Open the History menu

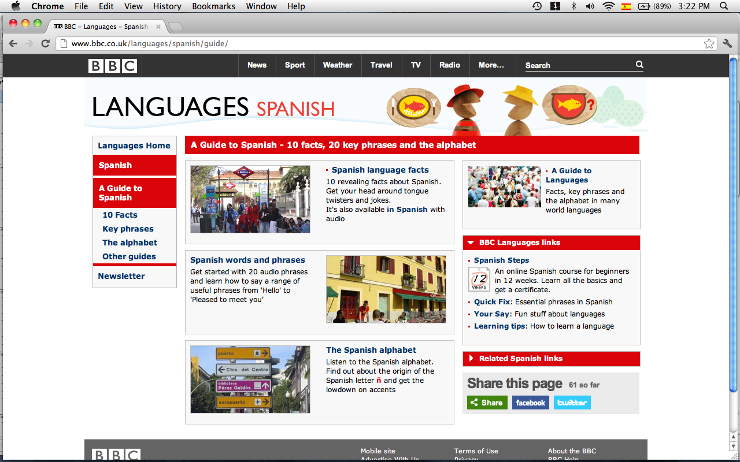[x=168, y=6]
